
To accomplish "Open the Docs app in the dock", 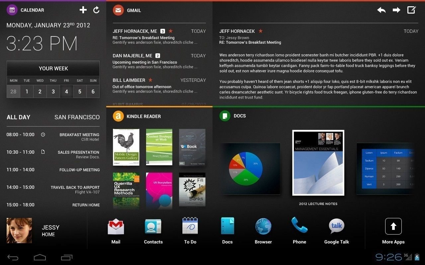I will 227,231.
